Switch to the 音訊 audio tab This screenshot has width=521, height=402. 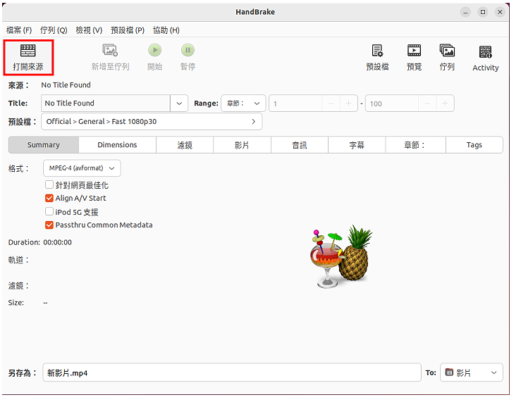(x=300, y=145)
